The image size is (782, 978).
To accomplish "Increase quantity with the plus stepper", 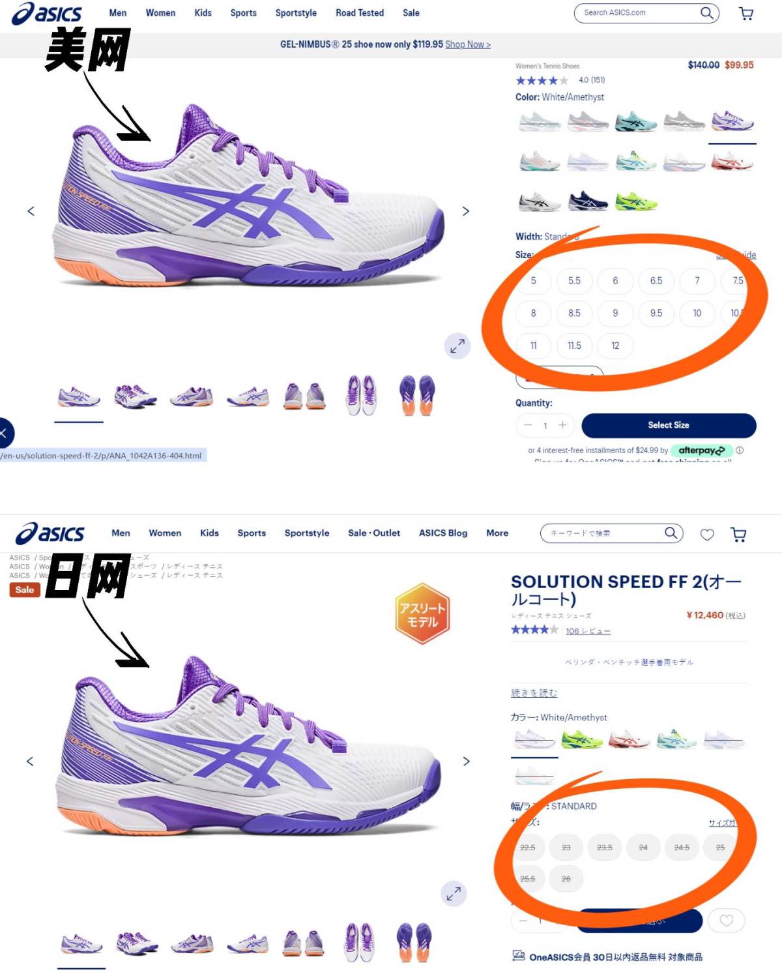I will 562,425.
